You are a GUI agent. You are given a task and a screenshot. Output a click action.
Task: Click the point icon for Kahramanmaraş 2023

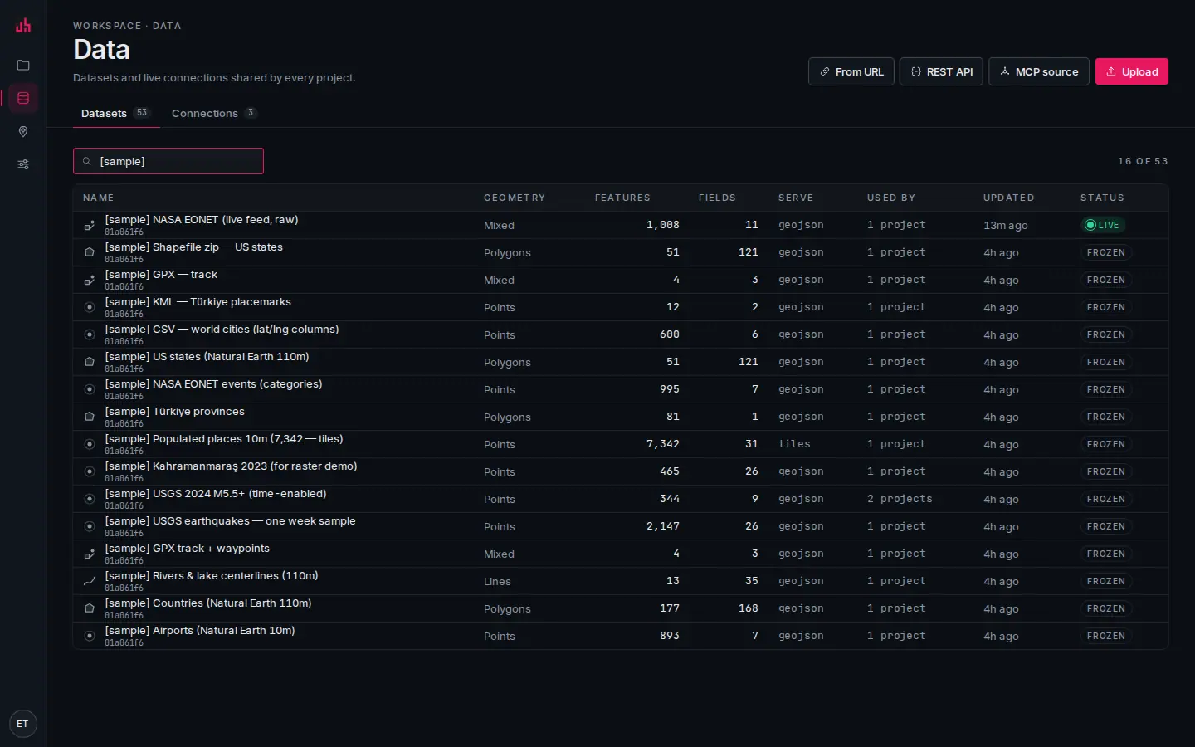click(x=90, y=471)
